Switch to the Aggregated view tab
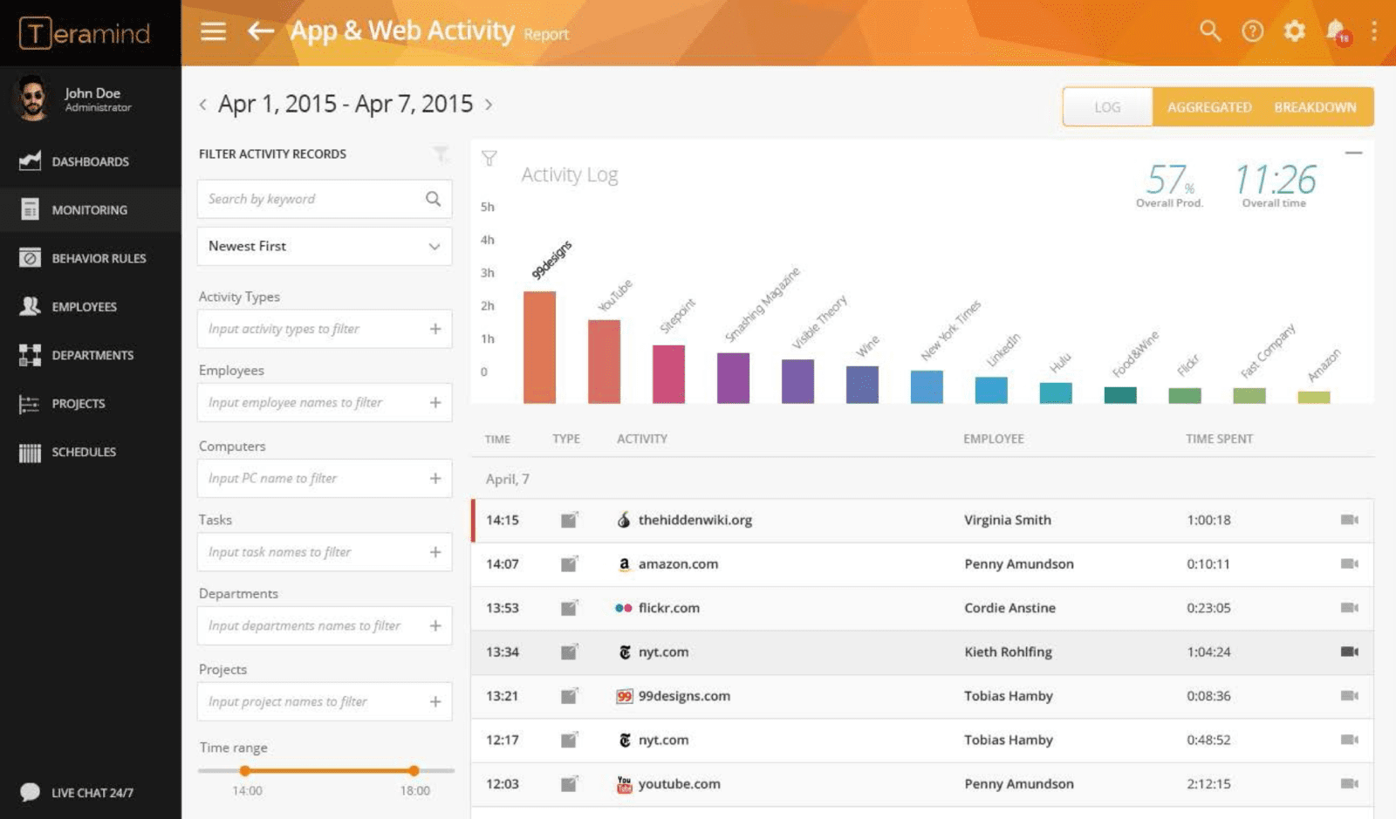Screen dimensions: 1396x819 coord(1209,107)
